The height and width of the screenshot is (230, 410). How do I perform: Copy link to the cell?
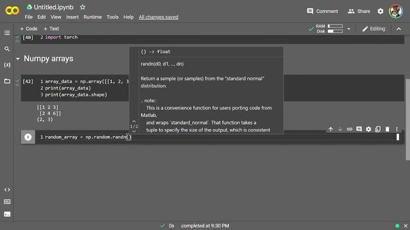pyautogui.click(x=349, y=129)
